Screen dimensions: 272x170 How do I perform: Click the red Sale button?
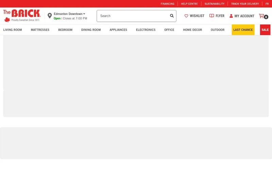coord(265,30)
